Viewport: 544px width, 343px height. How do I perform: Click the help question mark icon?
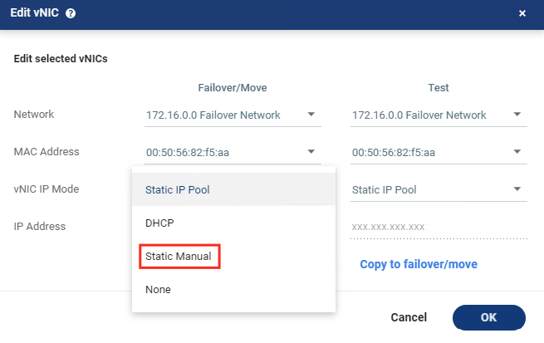click(71, 13)
